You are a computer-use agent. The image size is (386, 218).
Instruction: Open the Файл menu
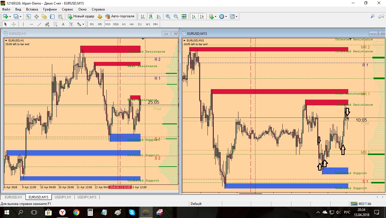6,9
